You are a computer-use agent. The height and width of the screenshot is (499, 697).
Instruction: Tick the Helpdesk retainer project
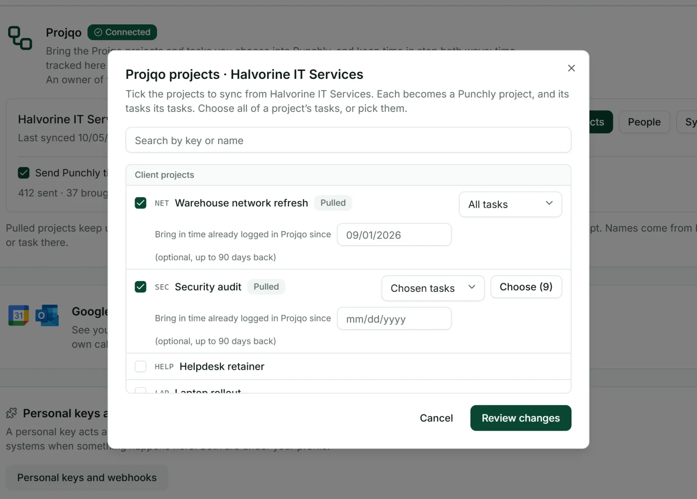140,367
